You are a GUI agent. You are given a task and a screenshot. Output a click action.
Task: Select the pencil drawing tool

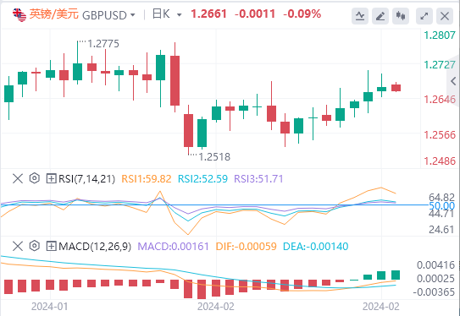(380, 16)
